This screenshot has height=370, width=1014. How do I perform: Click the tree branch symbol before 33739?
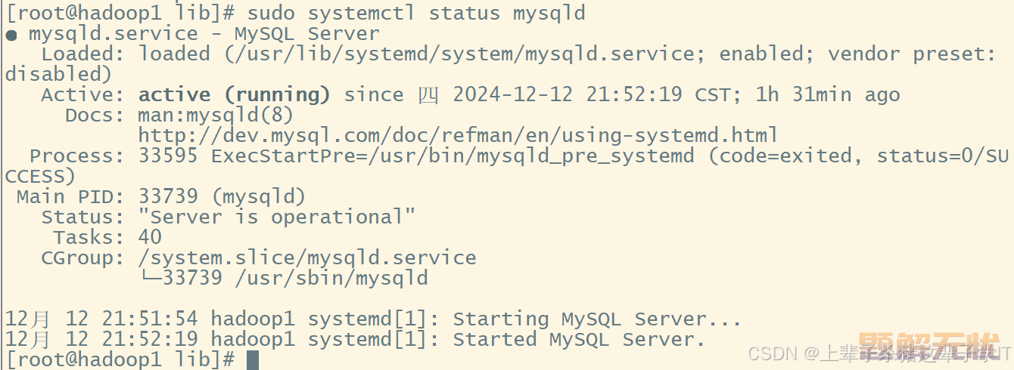[x=151, y=278]
